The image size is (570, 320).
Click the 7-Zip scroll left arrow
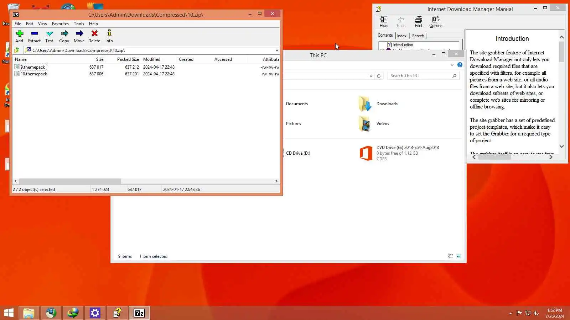pos(16,181)
